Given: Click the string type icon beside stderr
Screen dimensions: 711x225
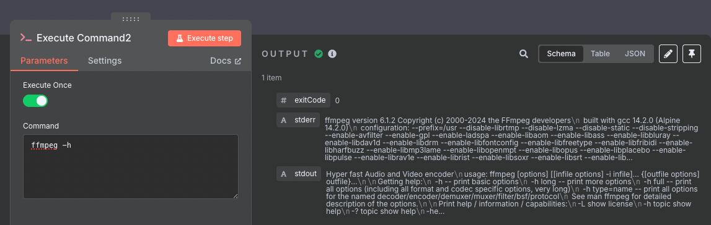Looking at the screenshot, I should (284, 120).
